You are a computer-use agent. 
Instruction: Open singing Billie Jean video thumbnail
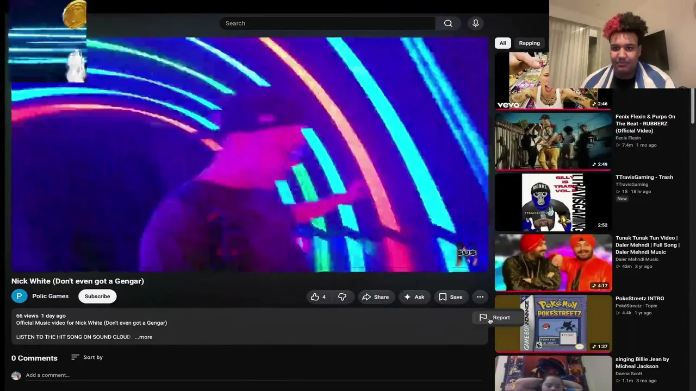tap(553, 374)
